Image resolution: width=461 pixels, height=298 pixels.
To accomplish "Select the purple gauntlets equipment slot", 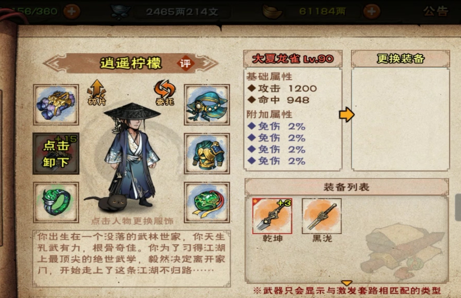I will (56, 105).
